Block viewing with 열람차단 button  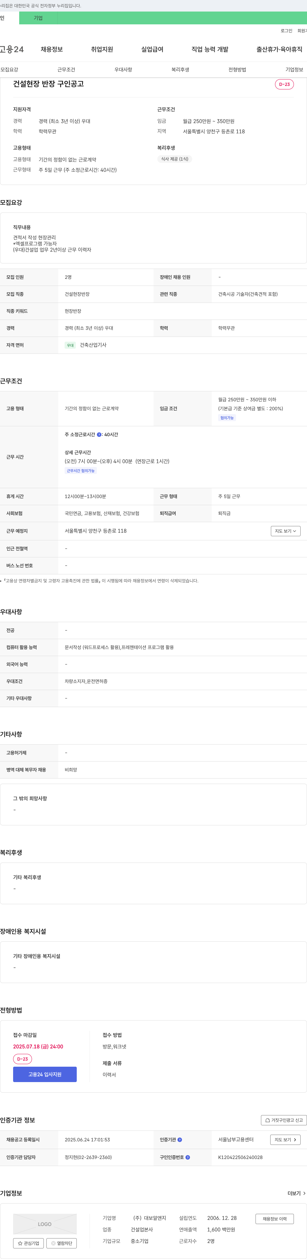pos(61,1243)
